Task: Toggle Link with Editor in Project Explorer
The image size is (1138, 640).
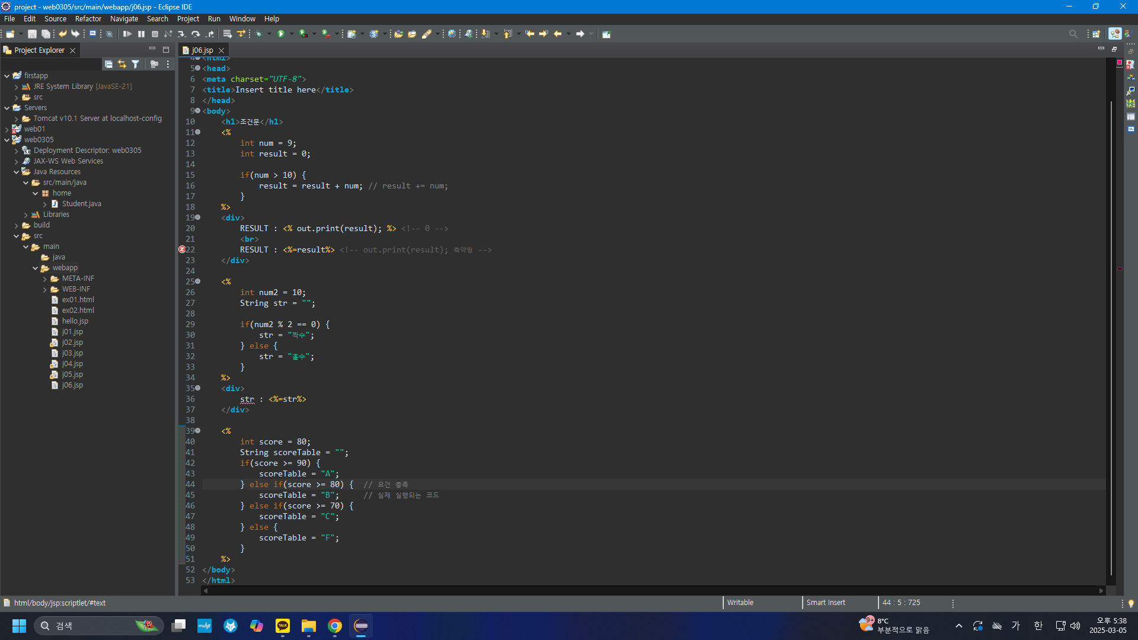Action: 122,64
